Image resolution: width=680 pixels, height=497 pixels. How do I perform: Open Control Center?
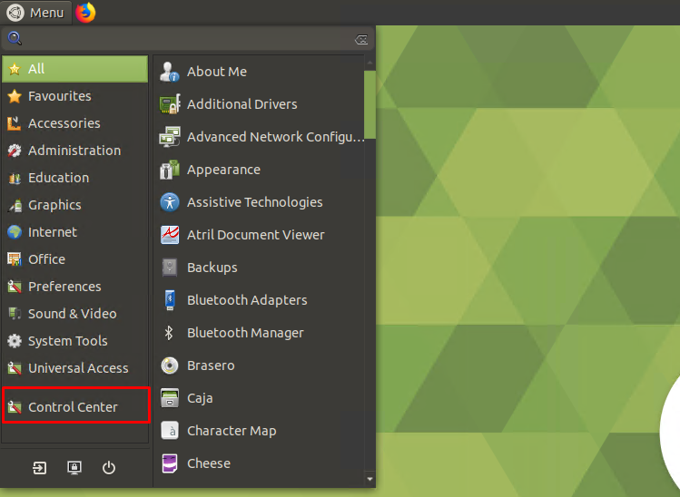click(x=76, y=407)
